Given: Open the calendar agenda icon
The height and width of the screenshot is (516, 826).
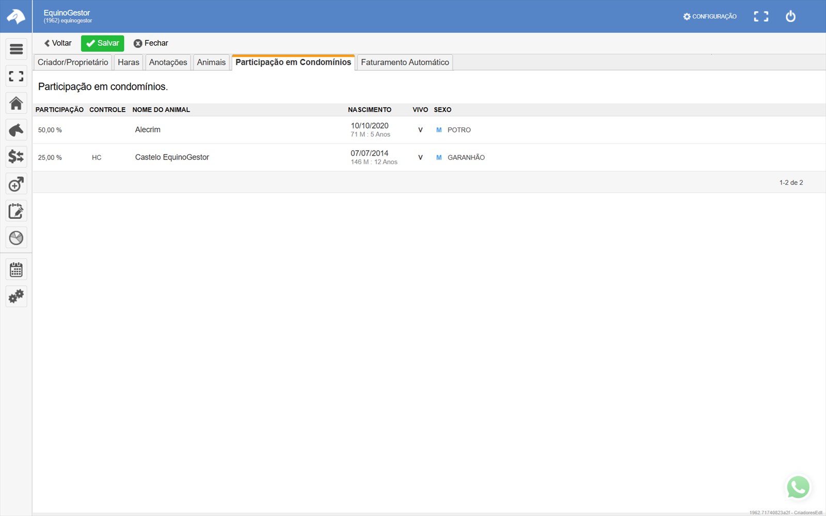Looking at the screenshot, I should (16, 270).
